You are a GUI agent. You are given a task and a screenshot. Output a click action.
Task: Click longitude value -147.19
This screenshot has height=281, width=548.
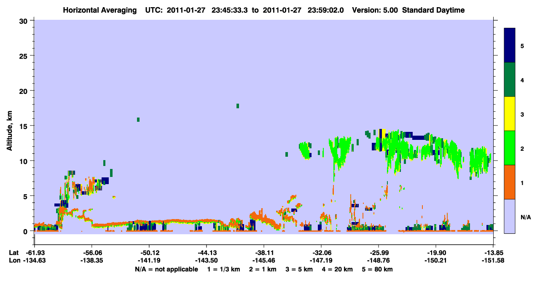(321, 261)
